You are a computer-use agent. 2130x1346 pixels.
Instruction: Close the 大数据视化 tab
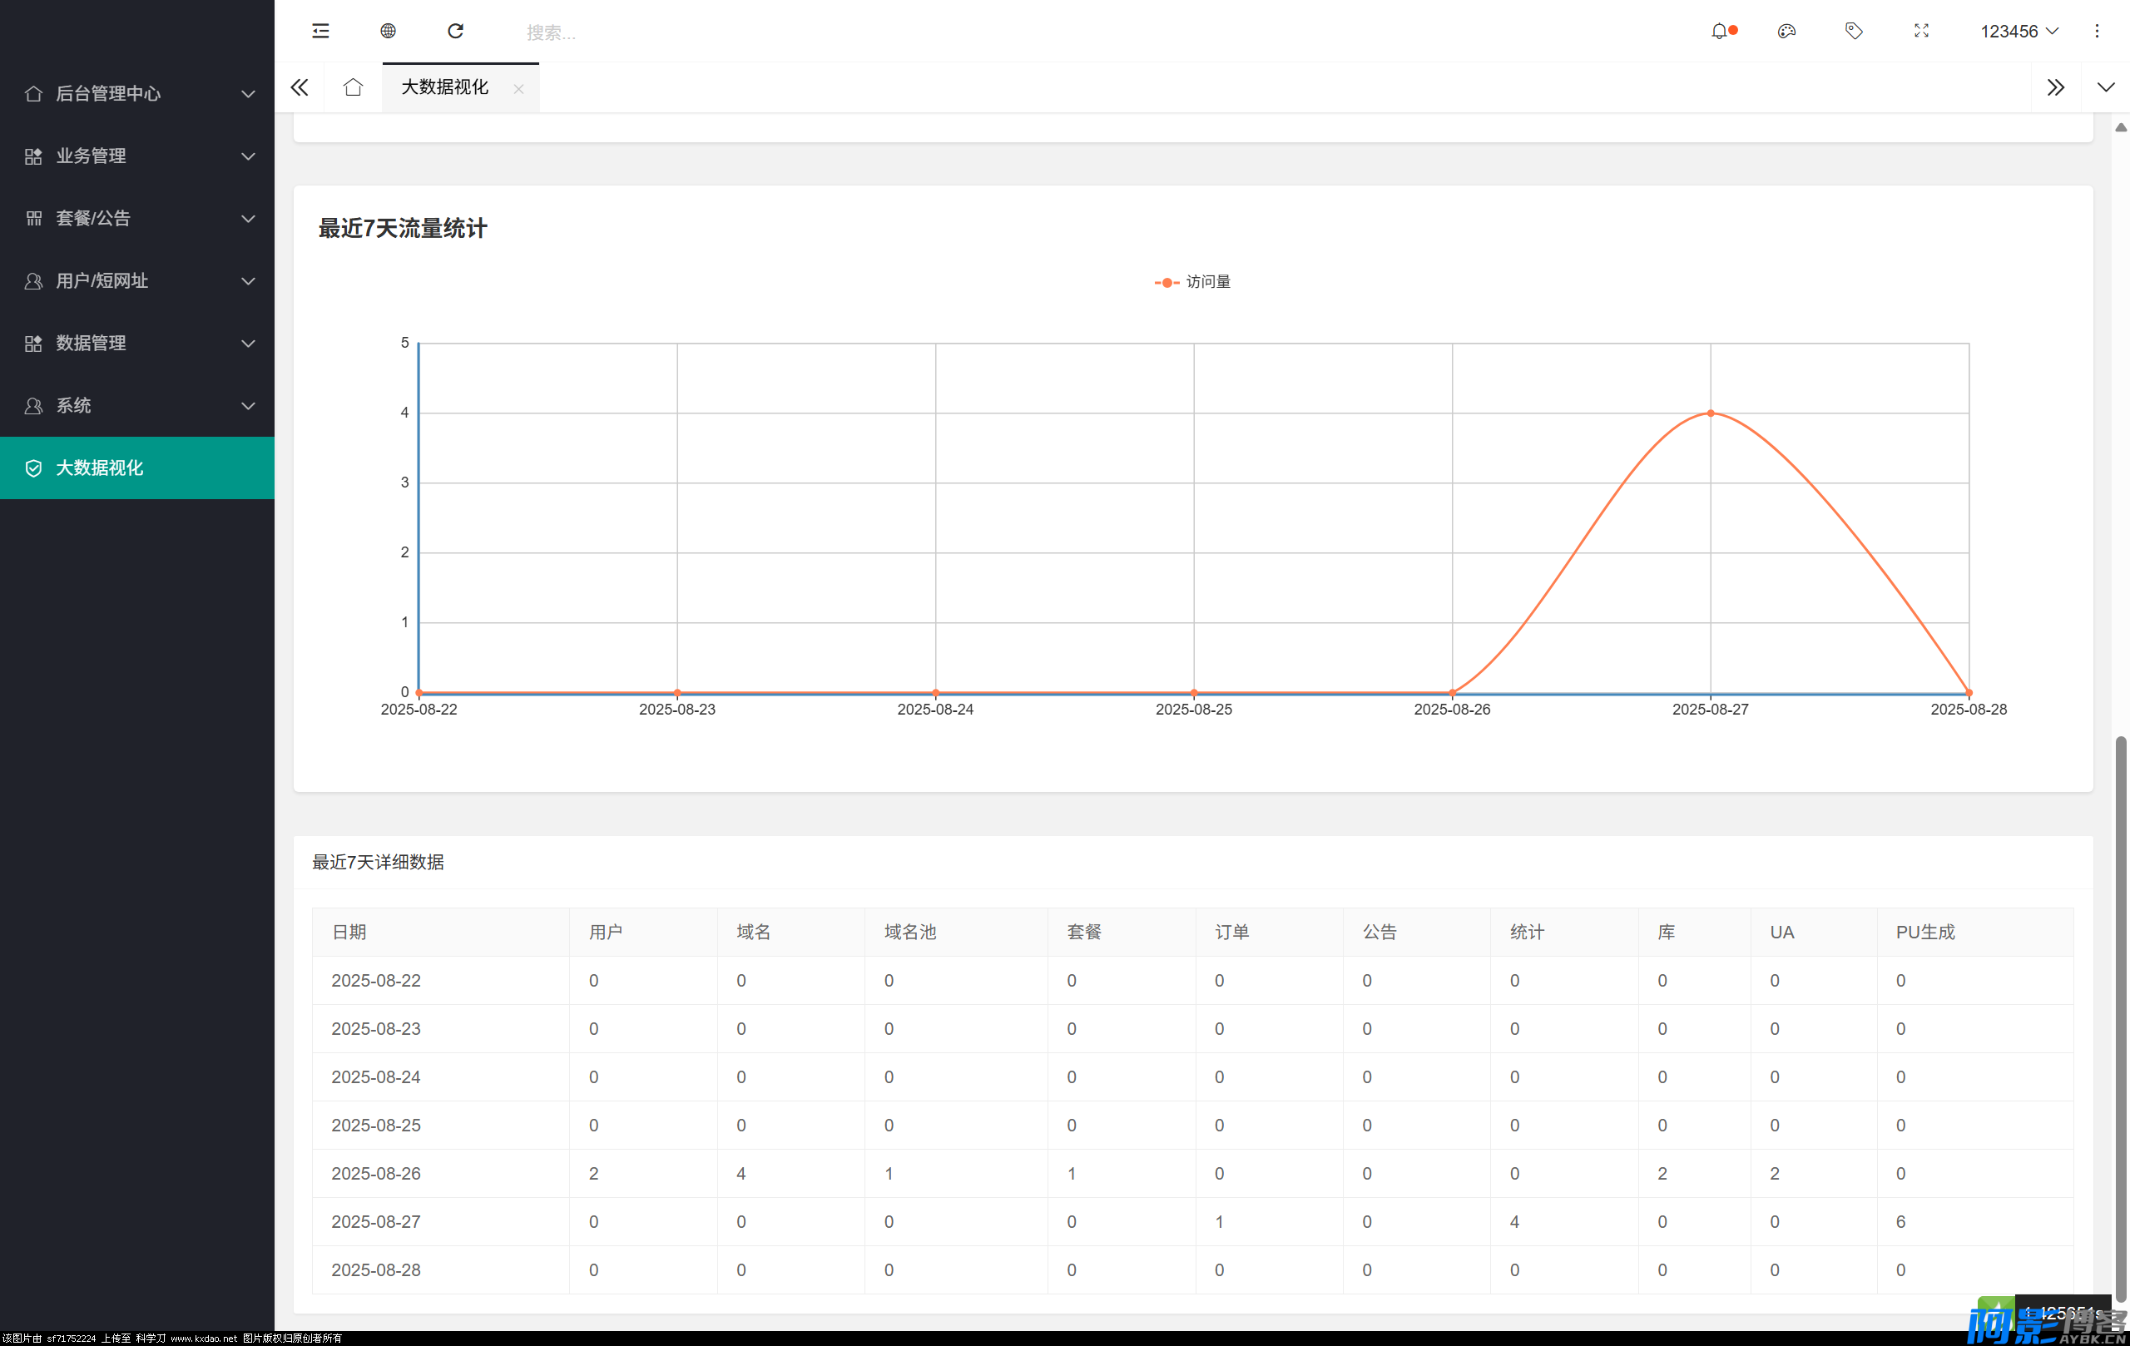point(518,88)
